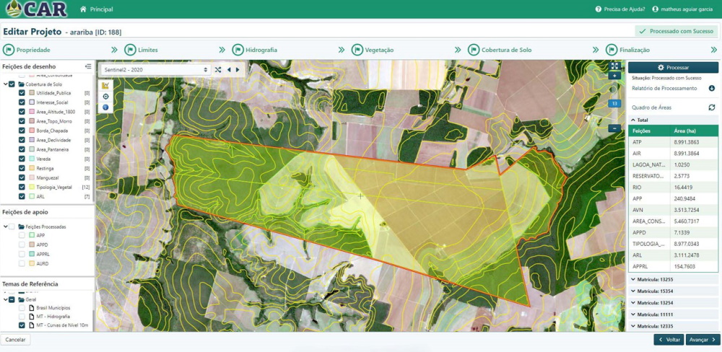Zoom in the map with plus button
The width and height of the screenshot is (722, 352).
coord(614,76)
